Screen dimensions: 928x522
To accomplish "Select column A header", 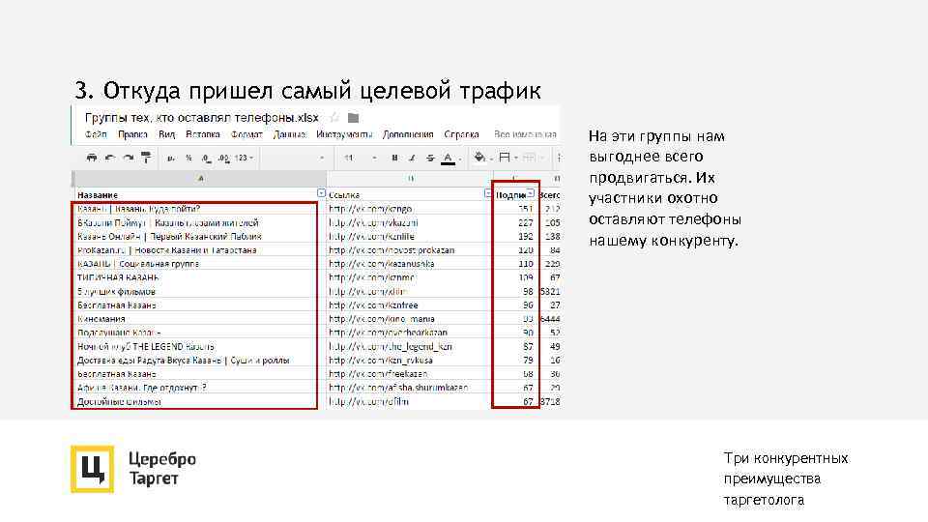I will coord(200,178).
